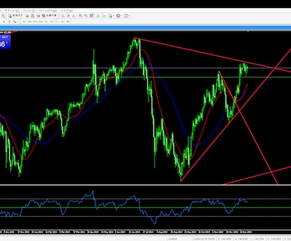This screenshot has height=241, width=291.
Task: Toggle chart auto scroll
Action: 98,16
